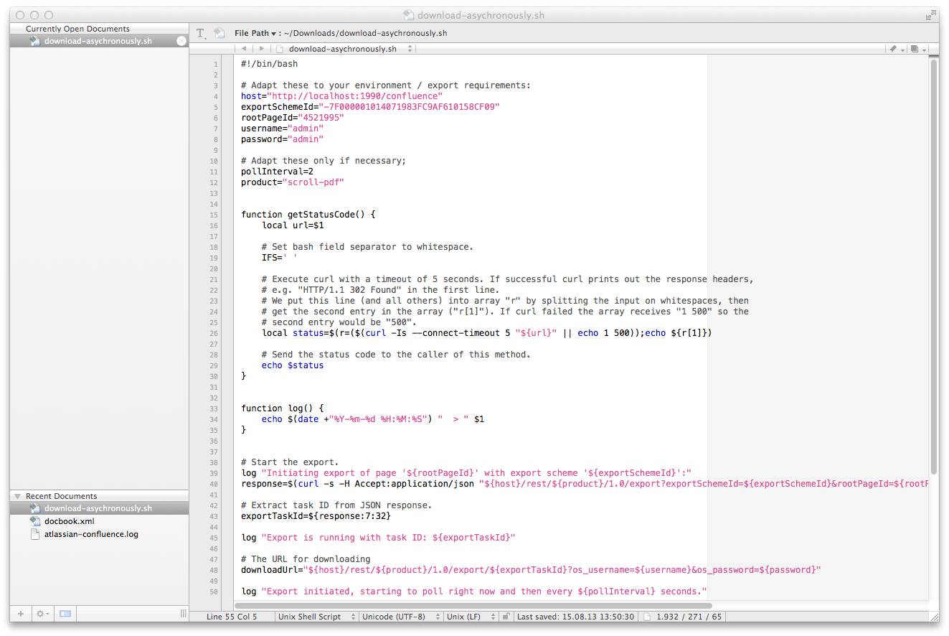Screen dimensions: 949x636
Task: Click the plus button in sidebar footer
Action: (21, 614)
